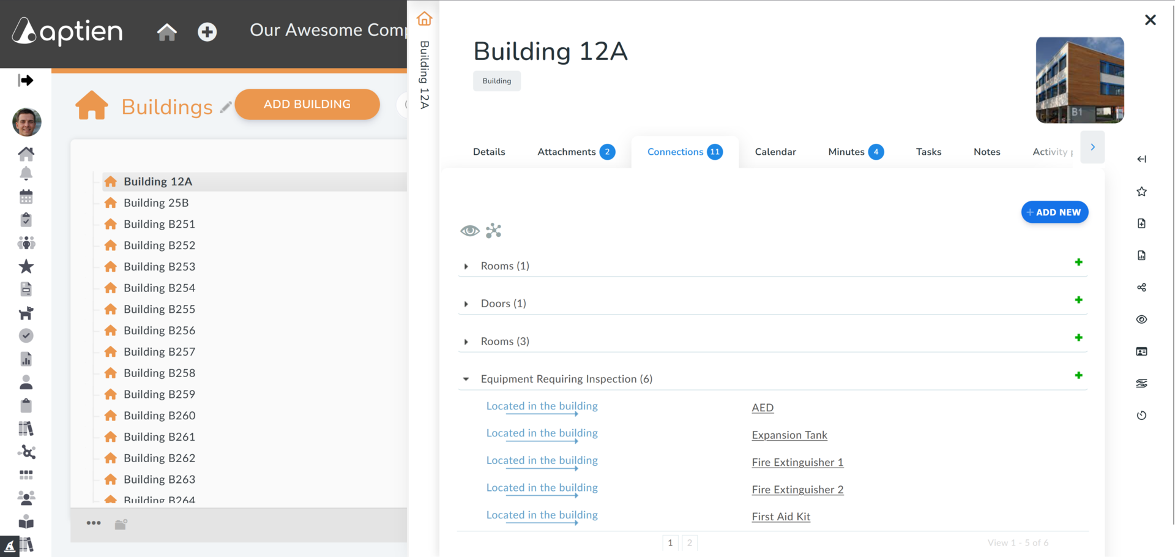Click the pencil edit icon beside Buildings
This screenshot has width=1175, height=557.
[226, 107]
